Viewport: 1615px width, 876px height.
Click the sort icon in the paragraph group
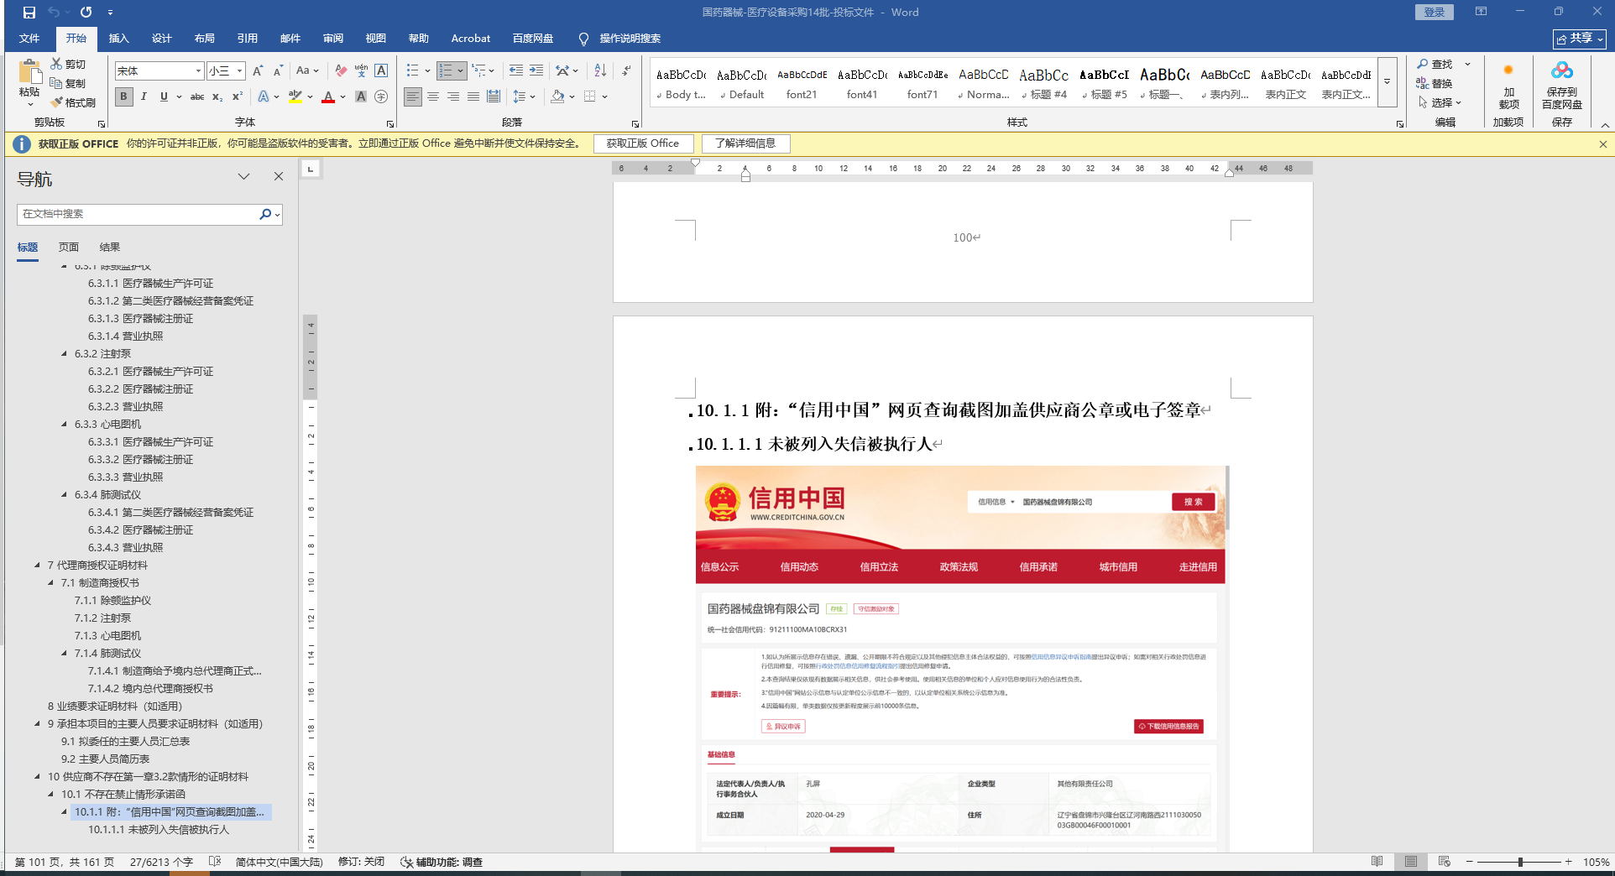click(600, 70)
